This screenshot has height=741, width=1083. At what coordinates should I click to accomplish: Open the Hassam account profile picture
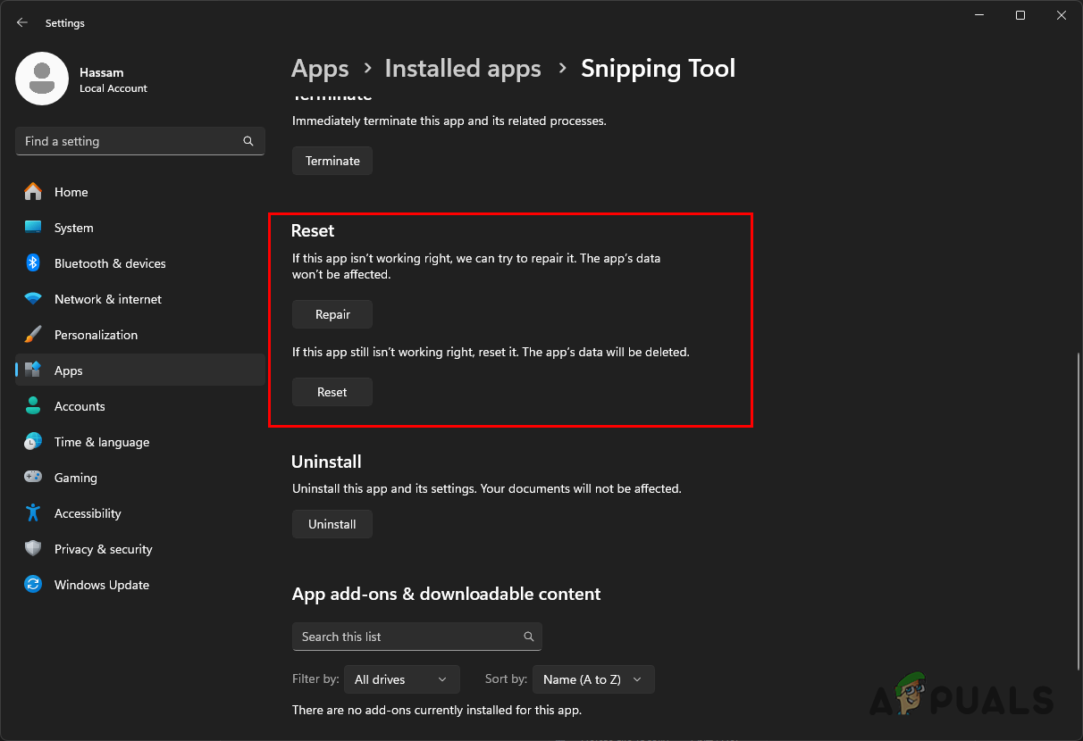pos(42,79)
